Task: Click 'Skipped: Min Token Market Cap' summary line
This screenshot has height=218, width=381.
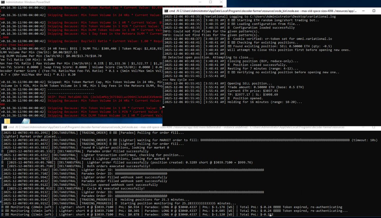Action: coord(81,82)
